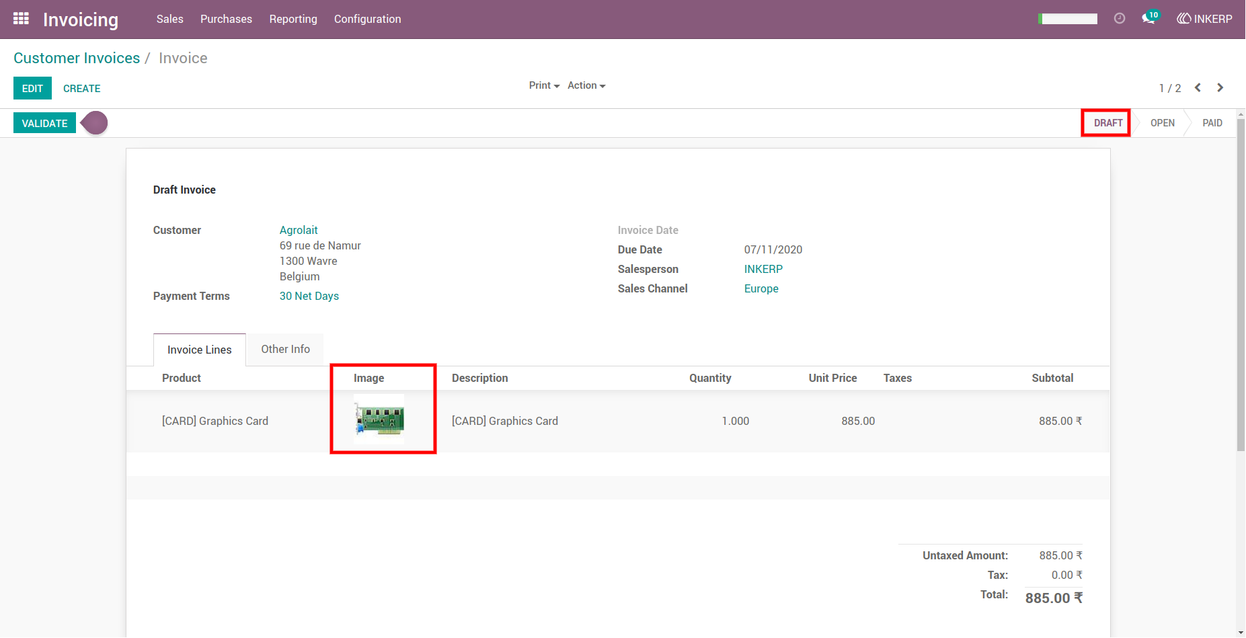
Task: Open the activities clock icon
Action: pos(1120,19)
